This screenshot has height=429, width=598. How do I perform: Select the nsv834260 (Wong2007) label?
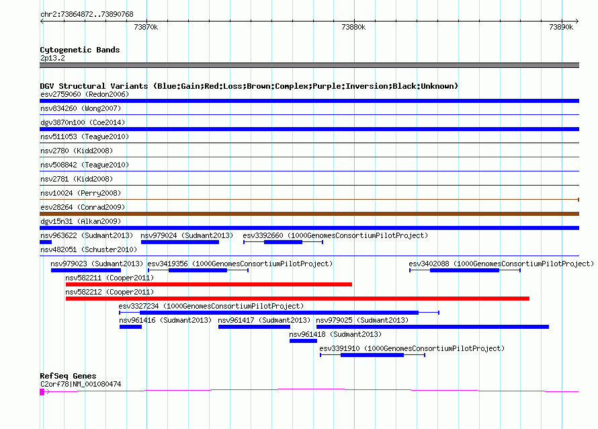(x=81, y=108)
